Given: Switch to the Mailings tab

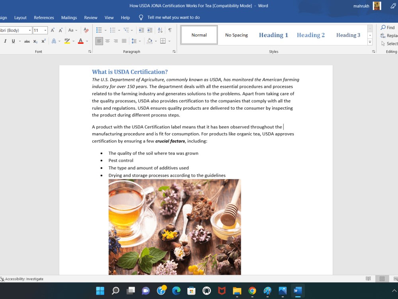Looking at the screenshot, I should [x=69, y=18].
